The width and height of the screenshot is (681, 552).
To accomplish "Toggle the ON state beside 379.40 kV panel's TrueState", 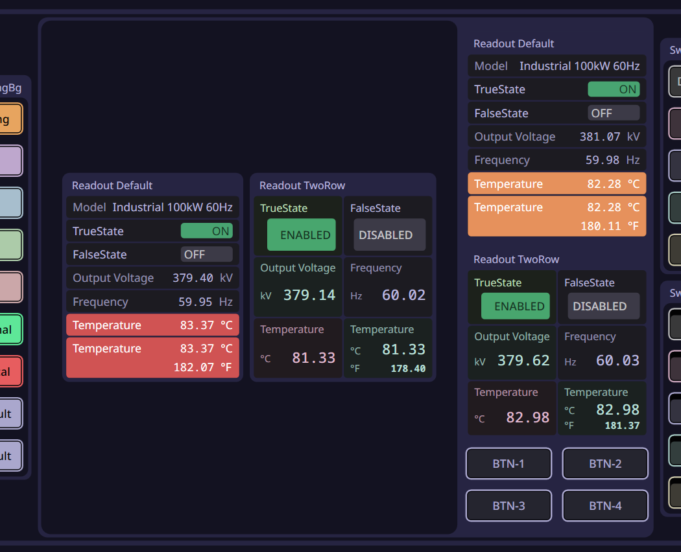I will [207, 231].
